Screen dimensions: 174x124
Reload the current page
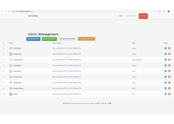click(x=9, y=11)
